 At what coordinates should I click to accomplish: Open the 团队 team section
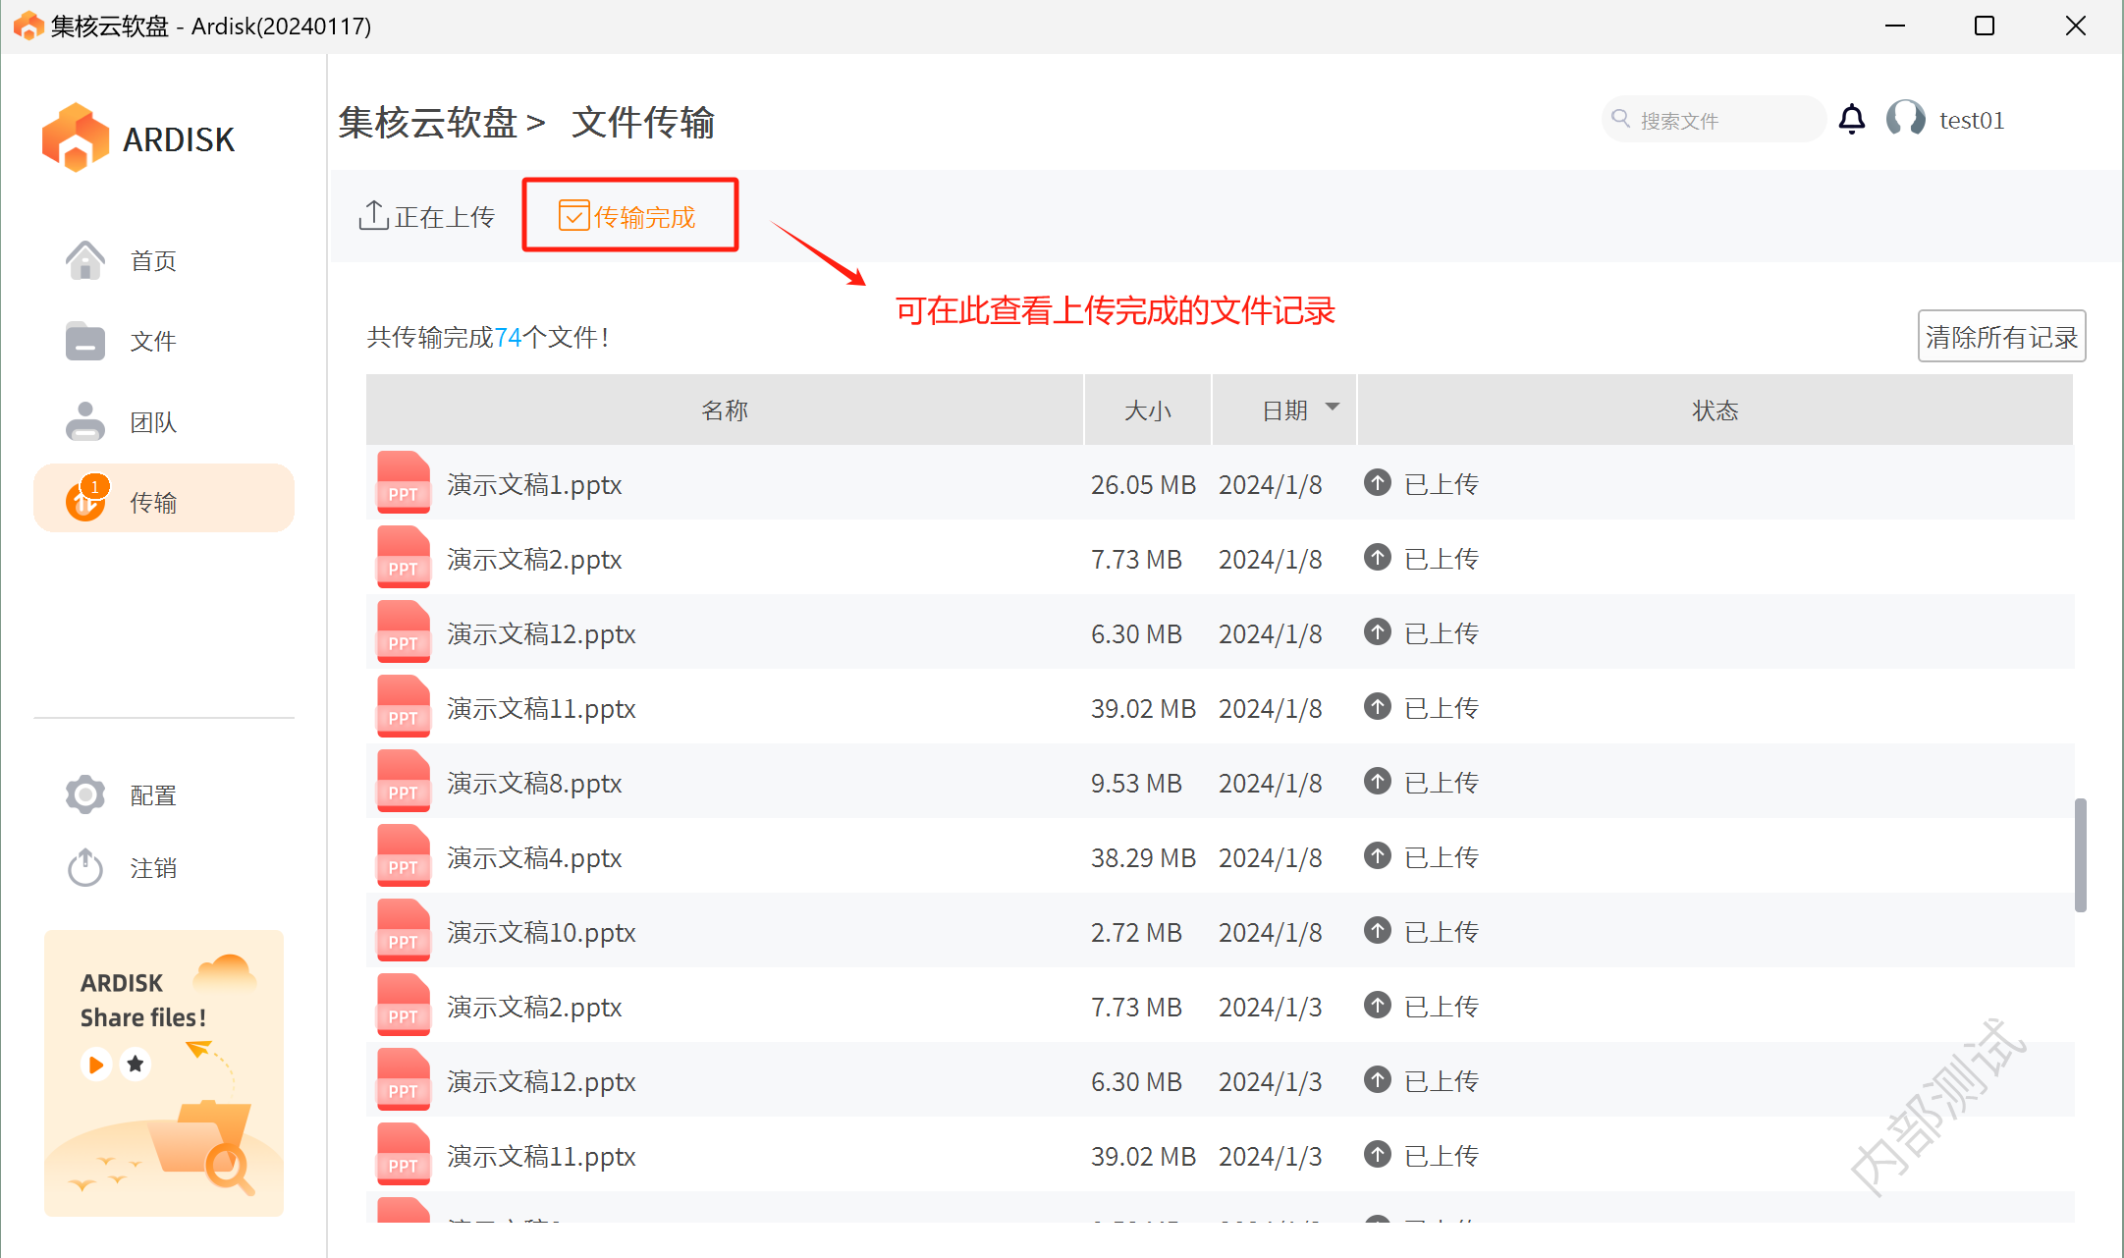[x=153, y=422]
